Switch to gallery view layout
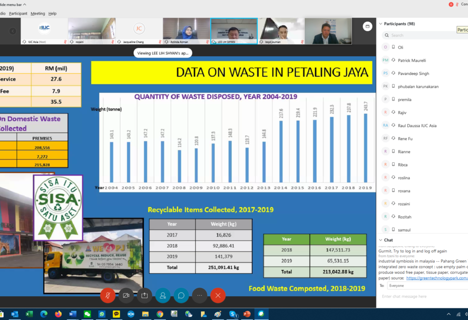Image resolution: width=468 pixels, height=320 pixels. click(367, 27)
